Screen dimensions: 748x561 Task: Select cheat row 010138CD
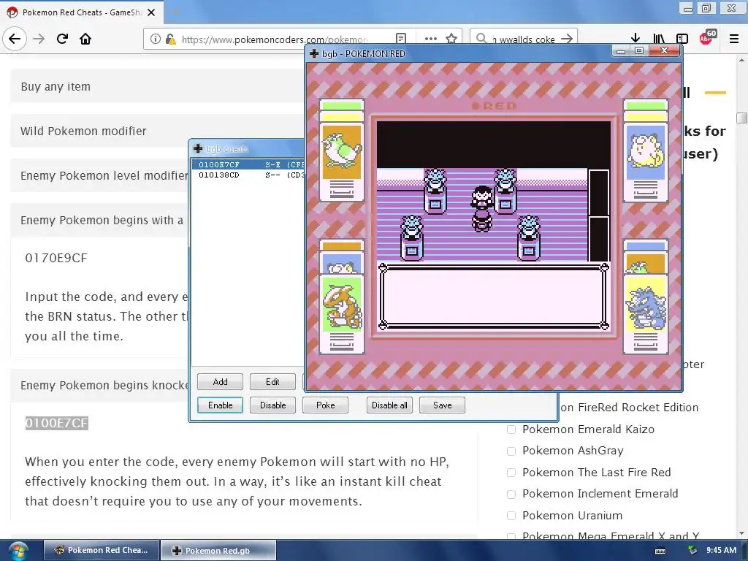248,175
